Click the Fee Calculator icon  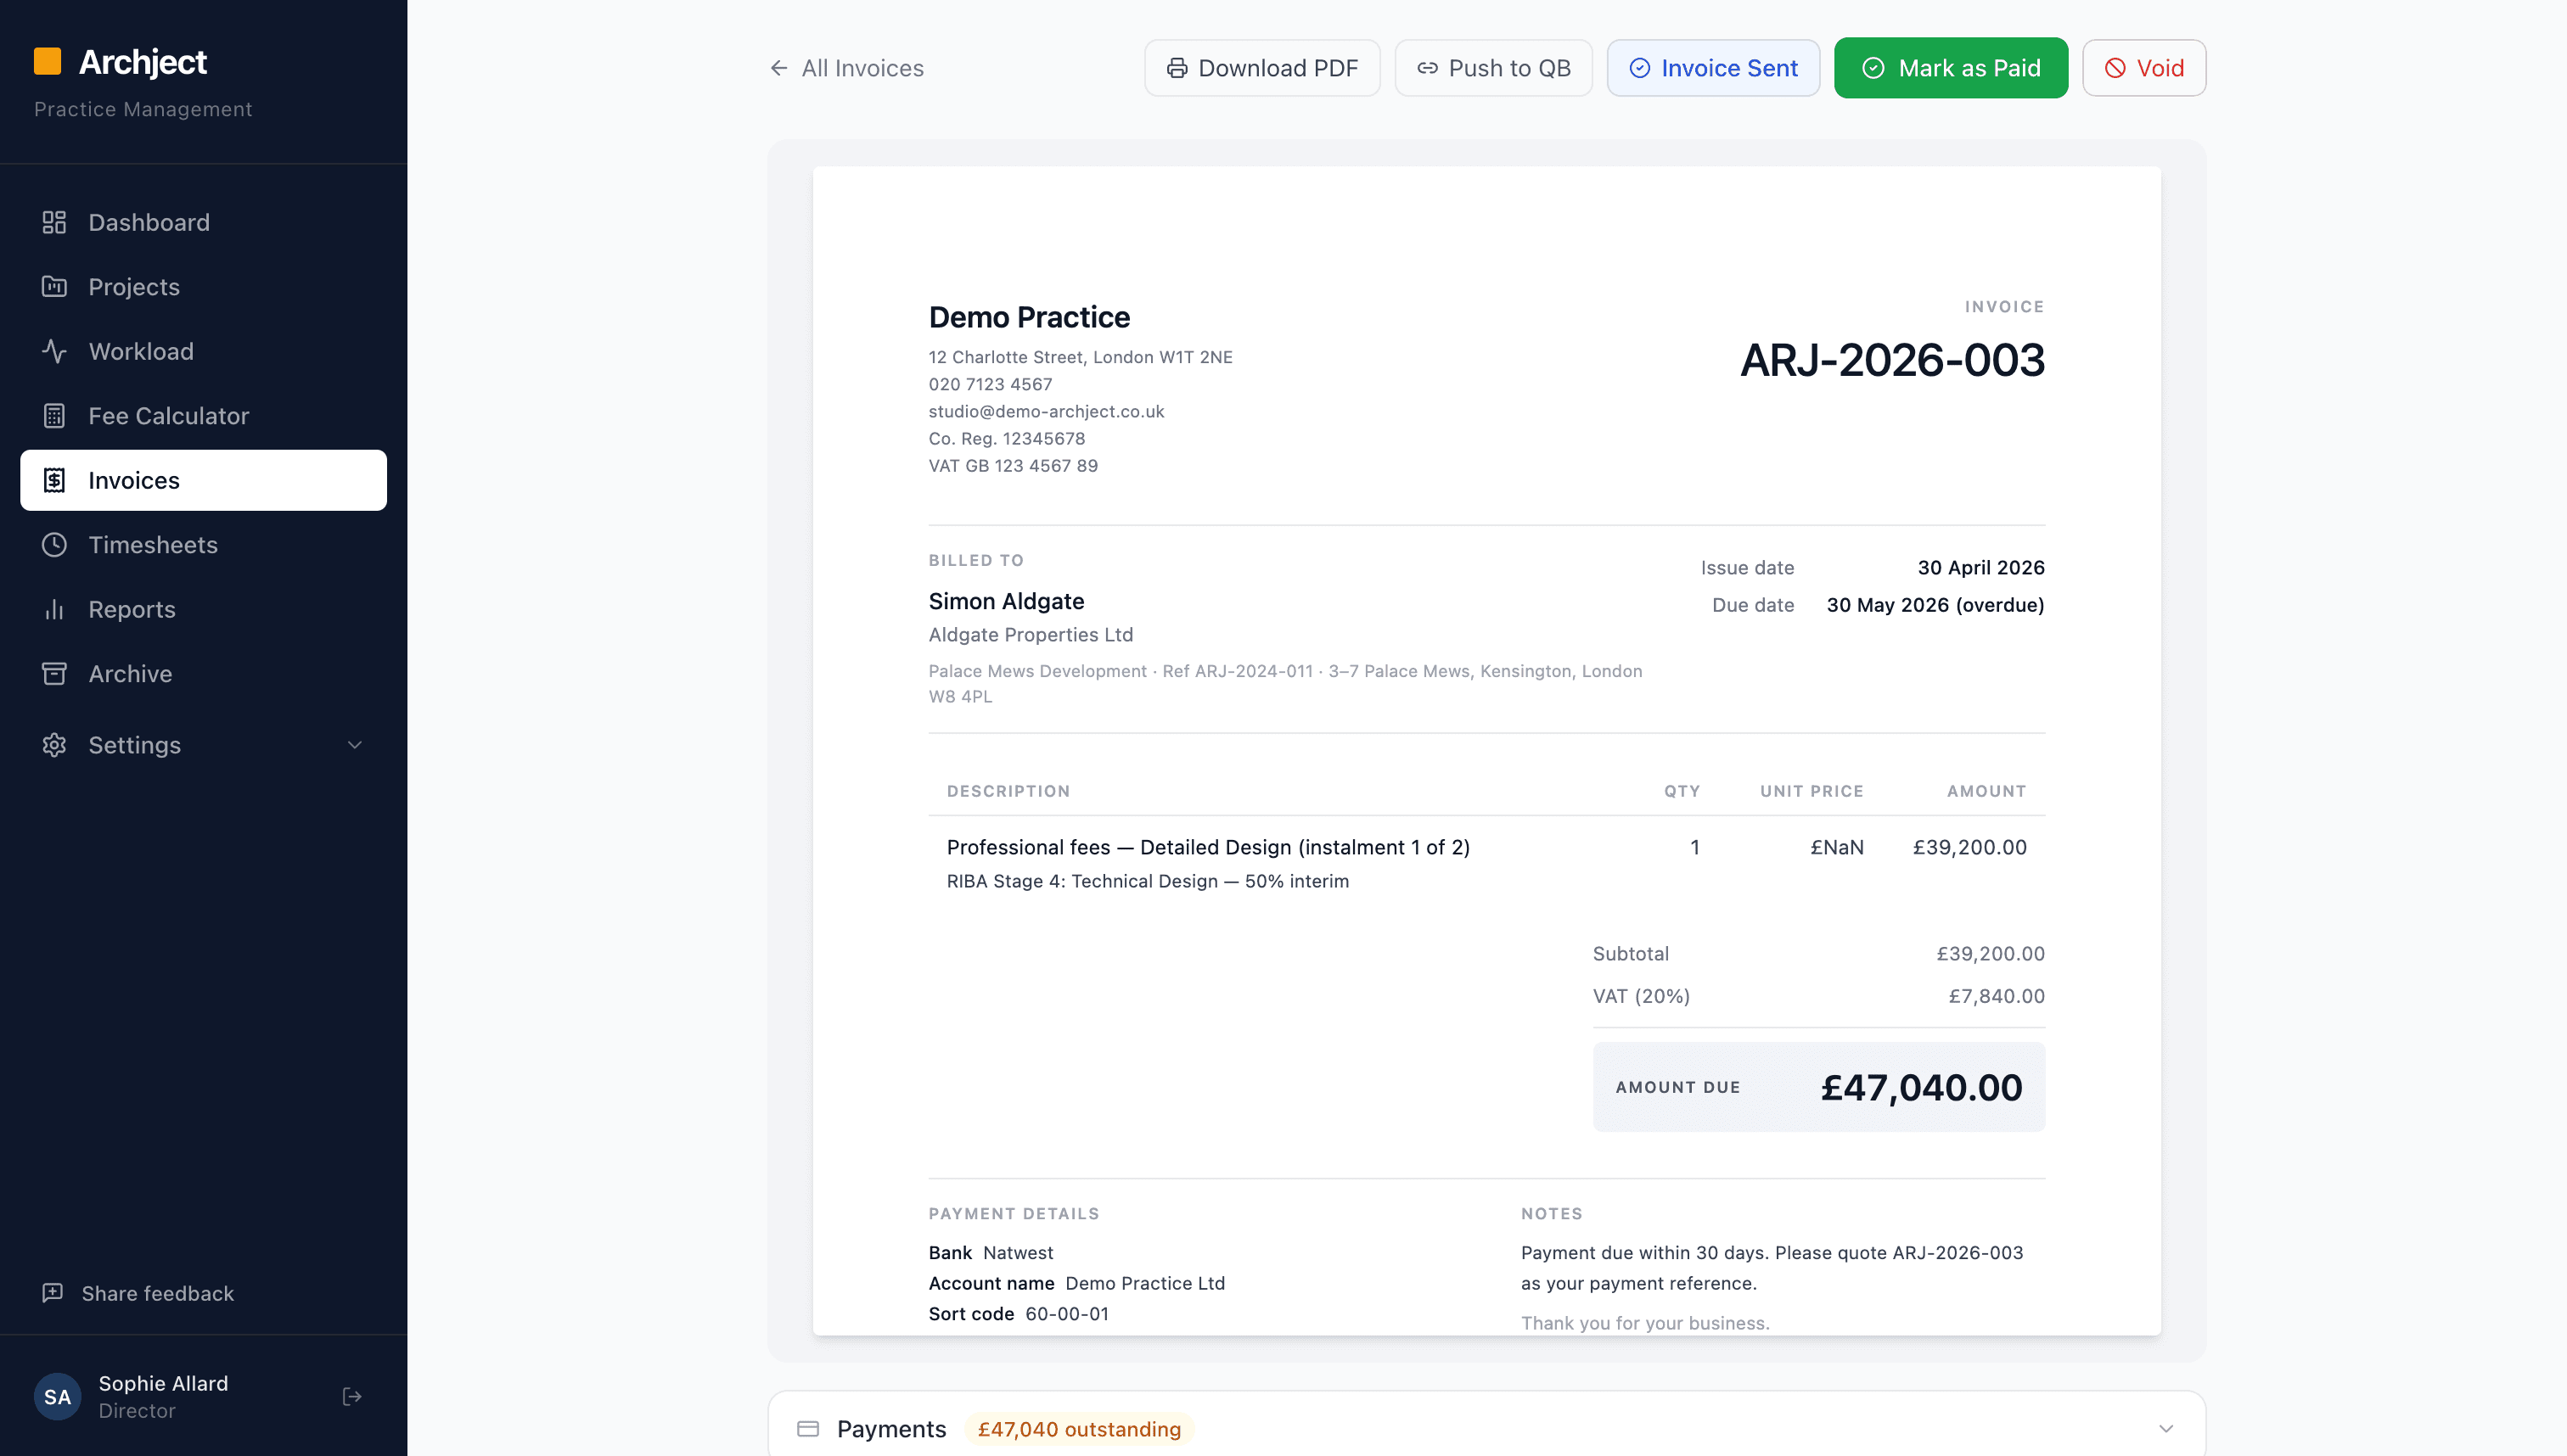(54, 416)
